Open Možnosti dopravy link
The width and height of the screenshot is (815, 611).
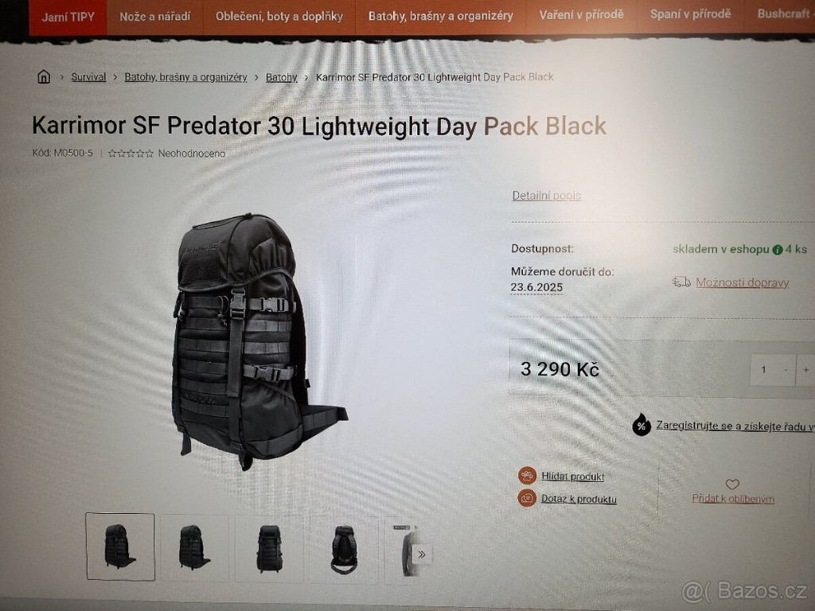743,282
